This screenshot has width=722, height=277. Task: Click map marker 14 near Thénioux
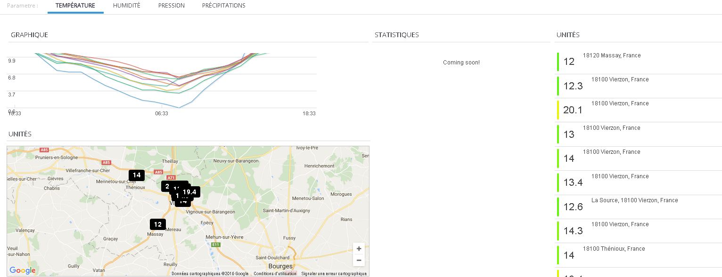point(137,175)
